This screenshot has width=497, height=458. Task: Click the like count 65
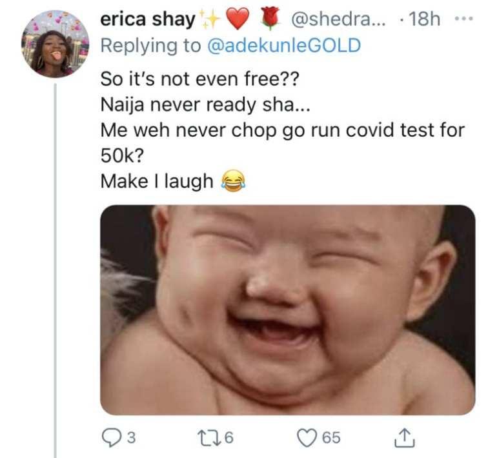click(330, 439)
